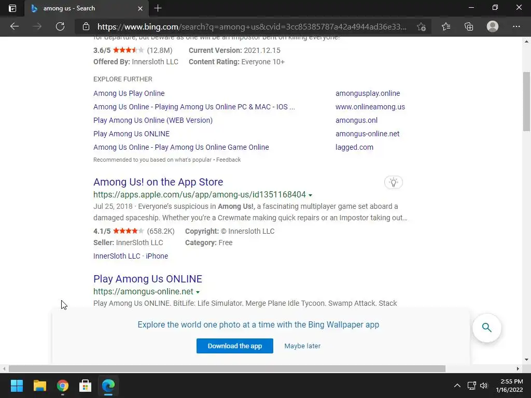Screen dimensions: 531x398
Task: Open Microsoft Store from taskbar
Action: pyautogui.click(x=86, y=386)
